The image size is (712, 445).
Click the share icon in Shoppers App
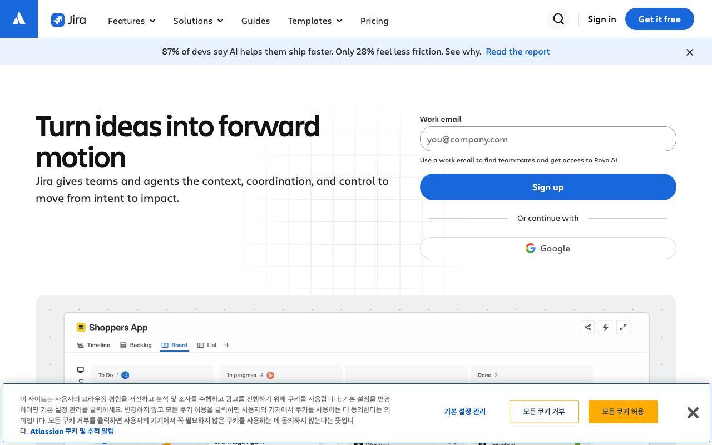(x=587, y=327)
